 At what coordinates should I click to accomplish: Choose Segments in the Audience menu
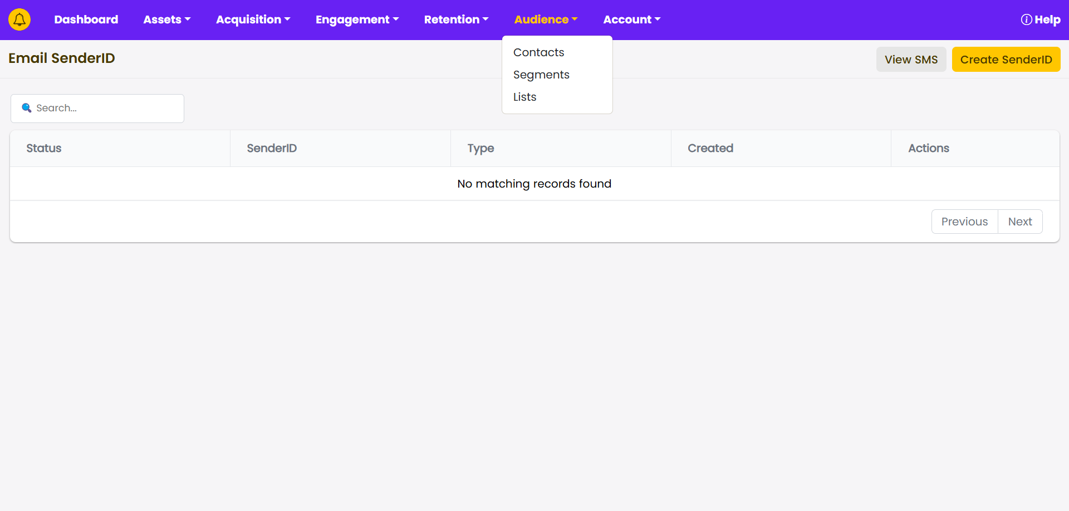(x=541, y=75)
